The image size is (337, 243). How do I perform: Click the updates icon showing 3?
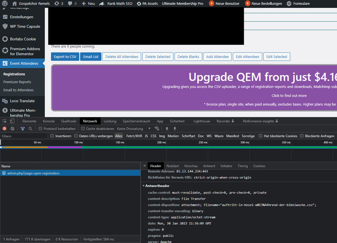pyautogui.click(x=56, y=4)
